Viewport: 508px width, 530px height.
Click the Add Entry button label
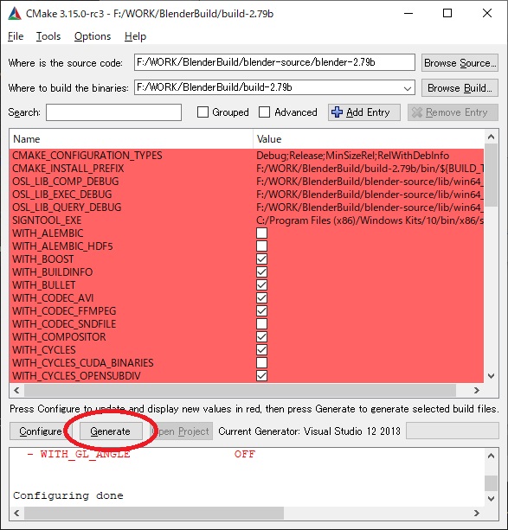pos(368,112)
